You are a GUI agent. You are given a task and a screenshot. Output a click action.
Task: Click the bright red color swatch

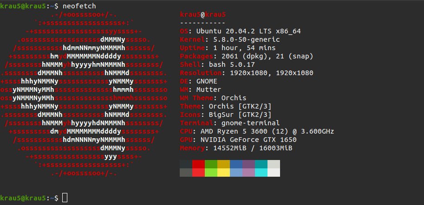point(198,173)
